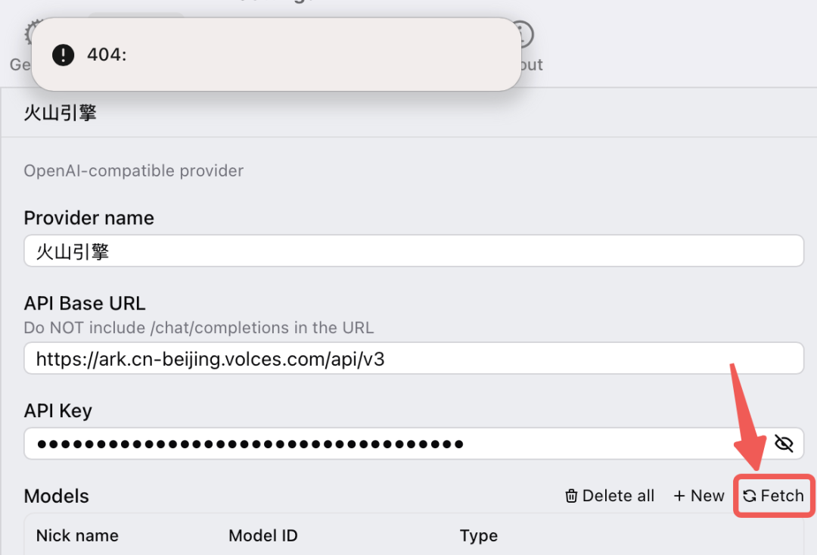Click the plus icon to add New model
817x555 pixels.
[x=679, y=496]
